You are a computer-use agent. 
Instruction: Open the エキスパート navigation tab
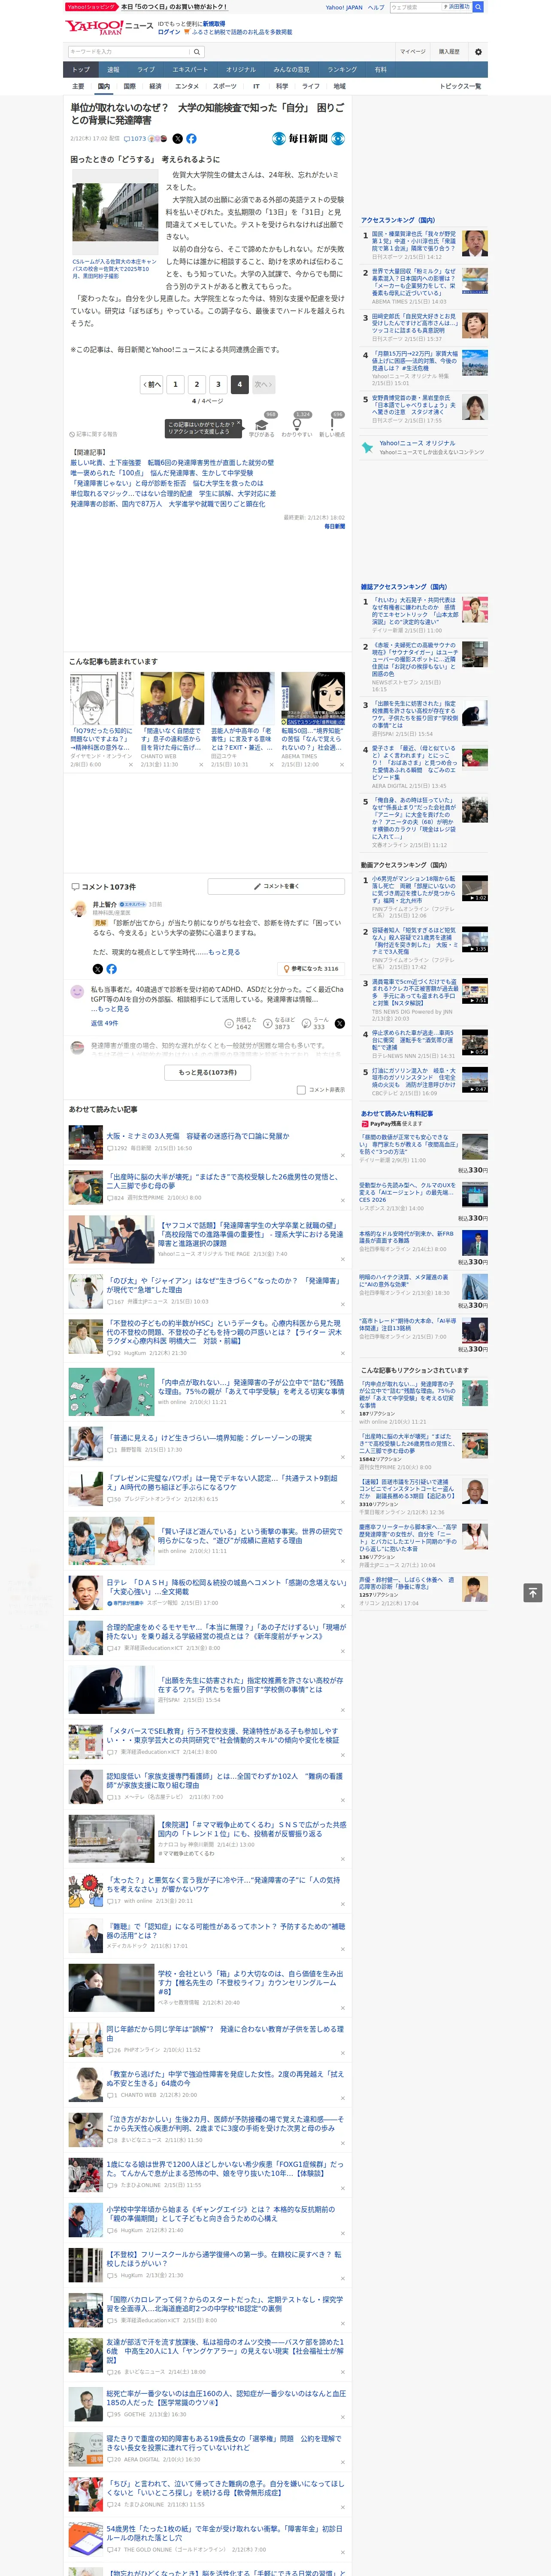(190, 70)
